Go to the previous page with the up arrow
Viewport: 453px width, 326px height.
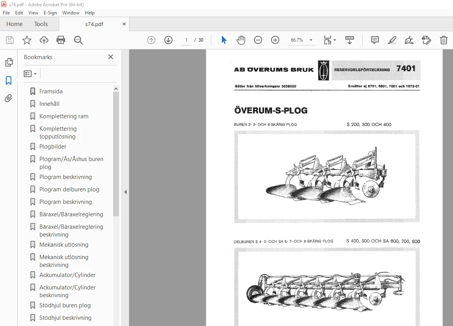[x=151, y=40]
